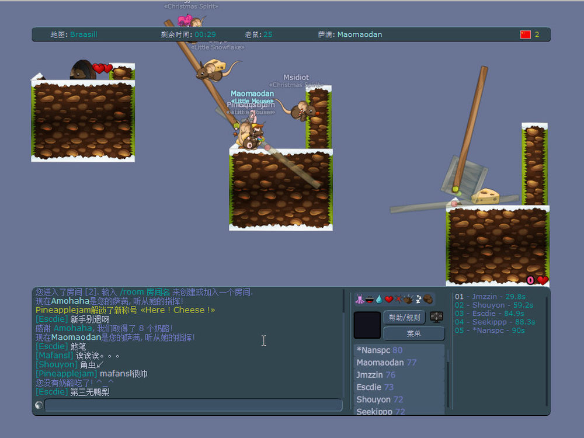This screenshot has height=438, width=584.
Task: Toggle fullscreen with the monitor icon
Action: pos(436,317)
